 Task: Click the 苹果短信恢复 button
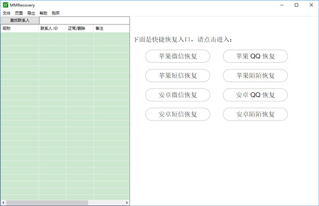[178, 75]
